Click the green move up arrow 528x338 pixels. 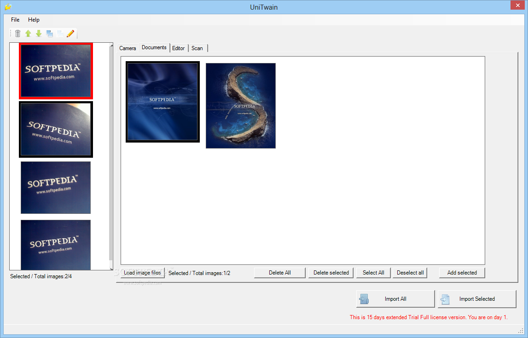[28, 33]
